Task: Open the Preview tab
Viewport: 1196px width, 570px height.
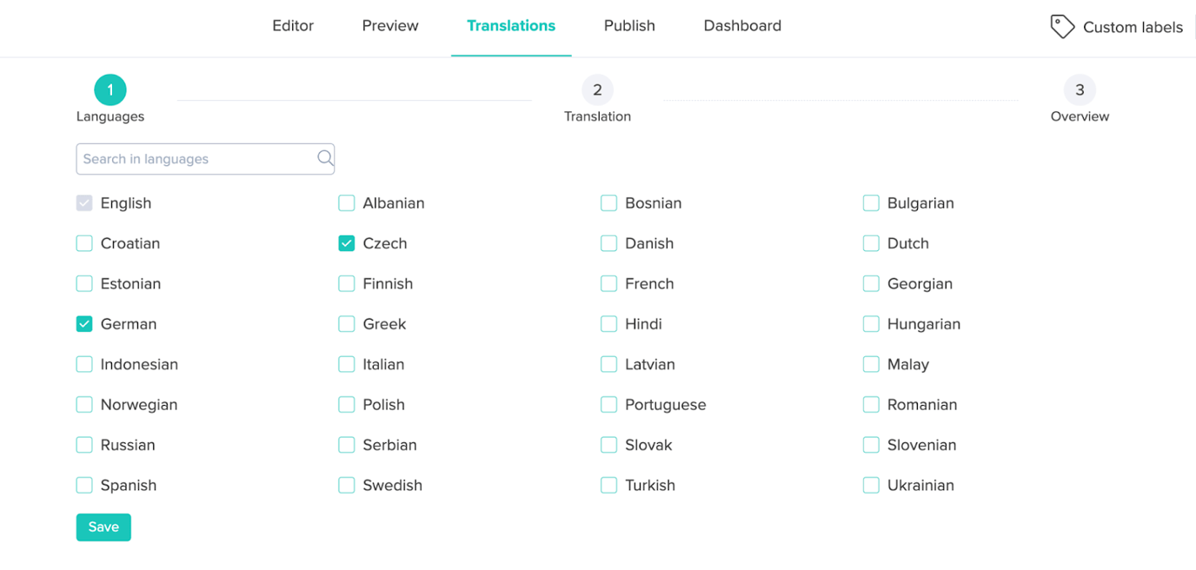Action: tap(389, 25)
